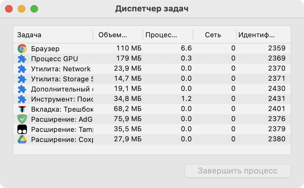Click the Chrome icon of Браузер row
The width and height of the screenshot is (304, 188).
22,49
